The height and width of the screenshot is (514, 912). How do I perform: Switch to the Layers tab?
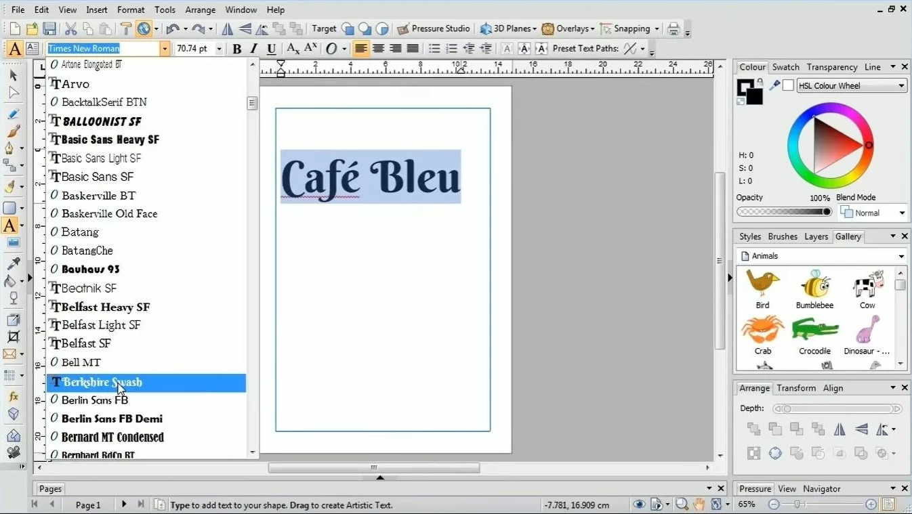pos(816,236)
